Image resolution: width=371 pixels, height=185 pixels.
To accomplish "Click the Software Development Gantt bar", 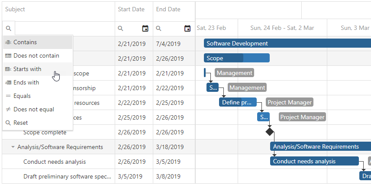I will (286, 43).
